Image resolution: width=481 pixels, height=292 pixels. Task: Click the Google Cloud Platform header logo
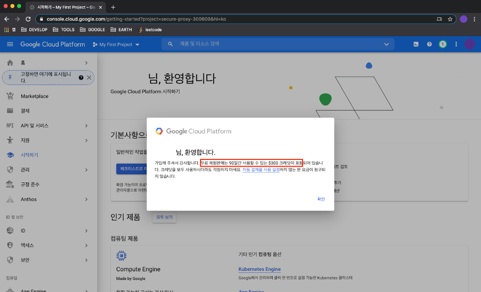tap(52, 44)
